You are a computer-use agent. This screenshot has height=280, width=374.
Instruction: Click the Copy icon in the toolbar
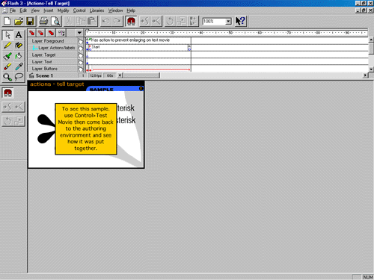point(81,21)
